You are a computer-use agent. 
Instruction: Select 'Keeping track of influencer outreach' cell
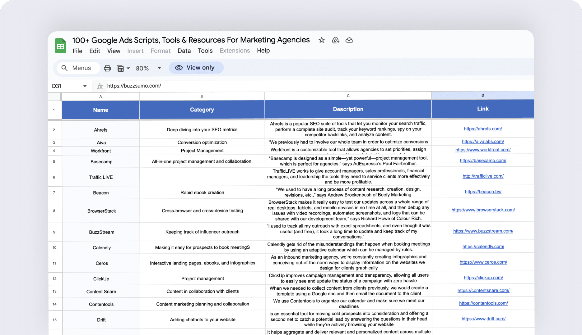pos(202,232)
